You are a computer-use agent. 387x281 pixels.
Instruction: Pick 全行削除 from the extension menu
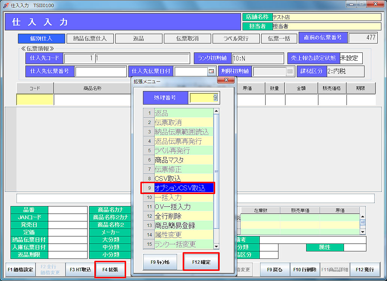[183, 216]
